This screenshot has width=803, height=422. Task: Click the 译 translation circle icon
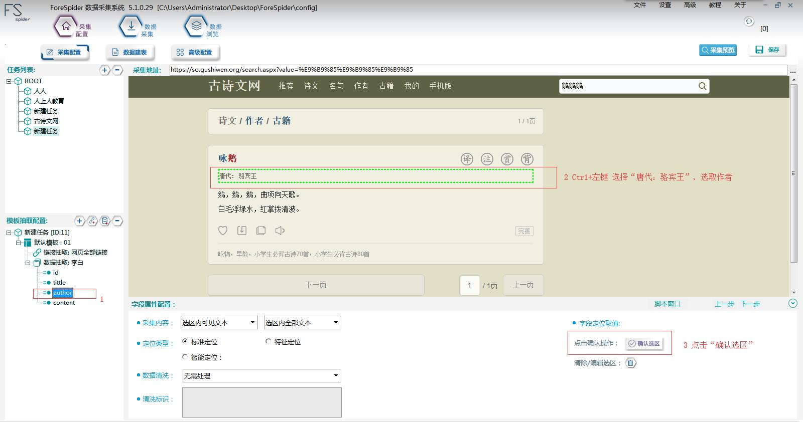467,159
